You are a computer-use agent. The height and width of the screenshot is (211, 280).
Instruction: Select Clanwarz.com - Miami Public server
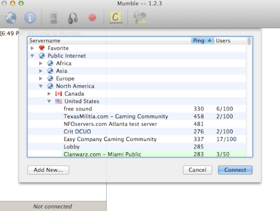pyautogui.click(x=137, y=154)
